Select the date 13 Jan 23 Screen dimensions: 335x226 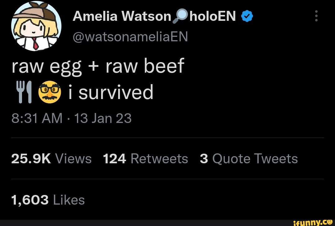point(103,118)
